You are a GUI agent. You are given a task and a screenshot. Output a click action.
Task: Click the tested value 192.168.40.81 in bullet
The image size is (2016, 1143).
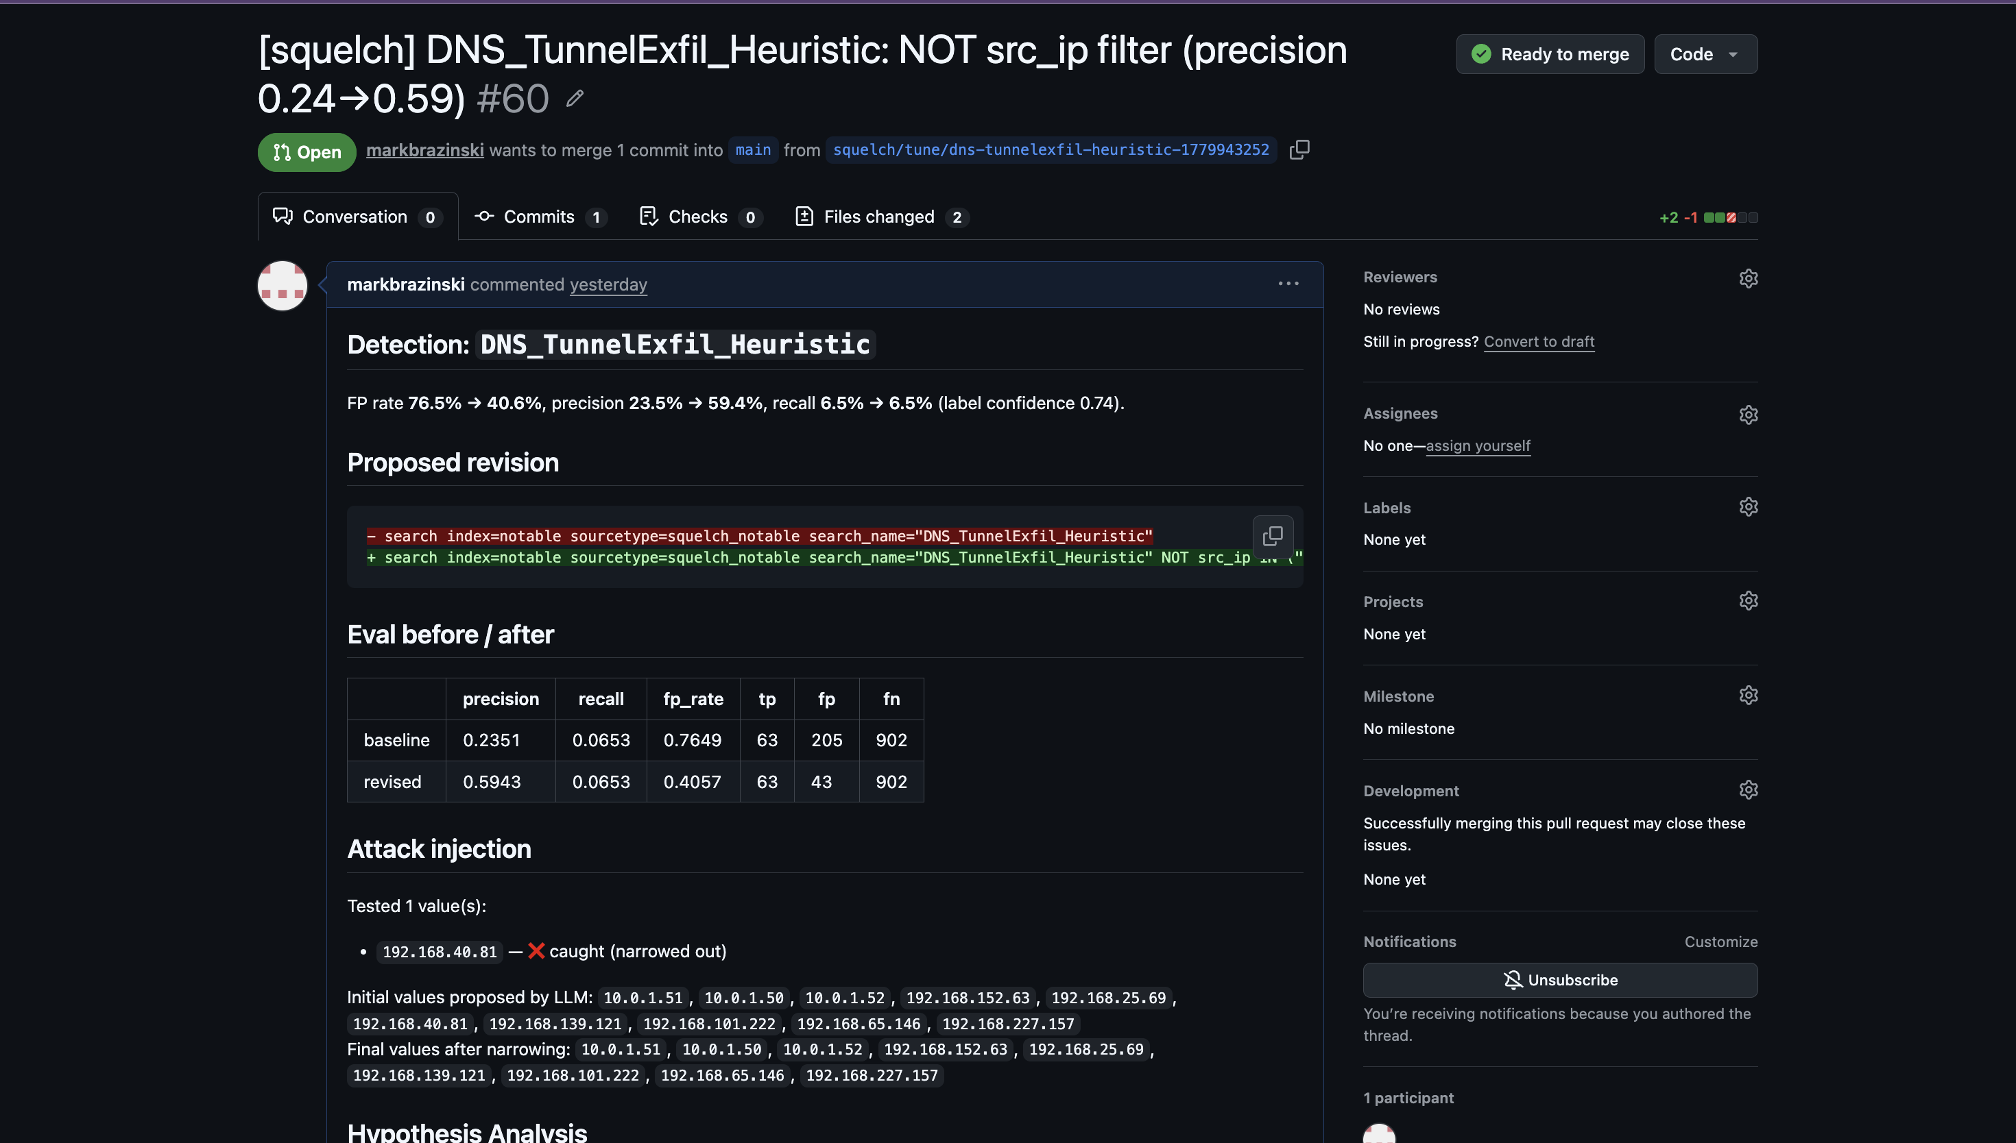(x=440, y=952)
